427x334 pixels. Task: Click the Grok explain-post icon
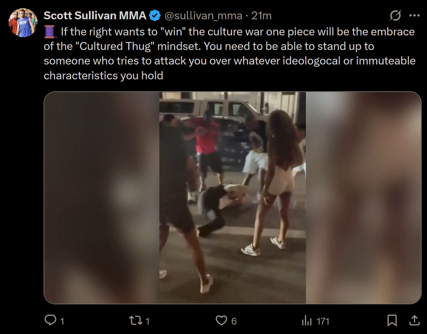point(395,15)
